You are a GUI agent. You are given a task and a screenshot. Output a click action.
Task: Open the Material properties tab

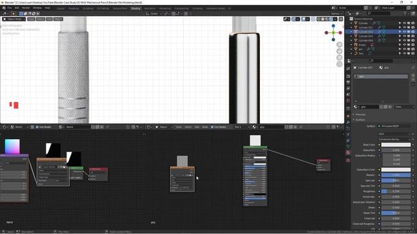pos(348,153)
